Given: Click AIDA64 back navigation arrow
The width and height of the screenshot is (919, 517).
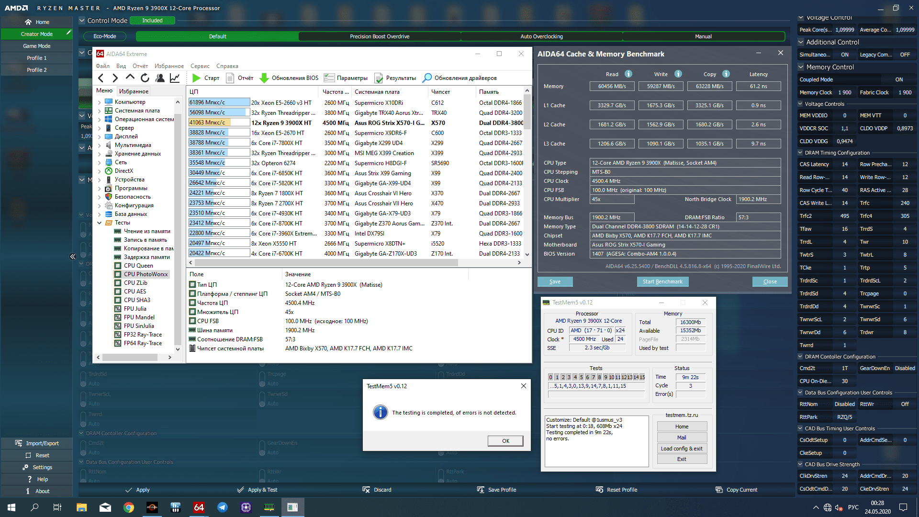Looking at the screenshot, I should (101, 78).
